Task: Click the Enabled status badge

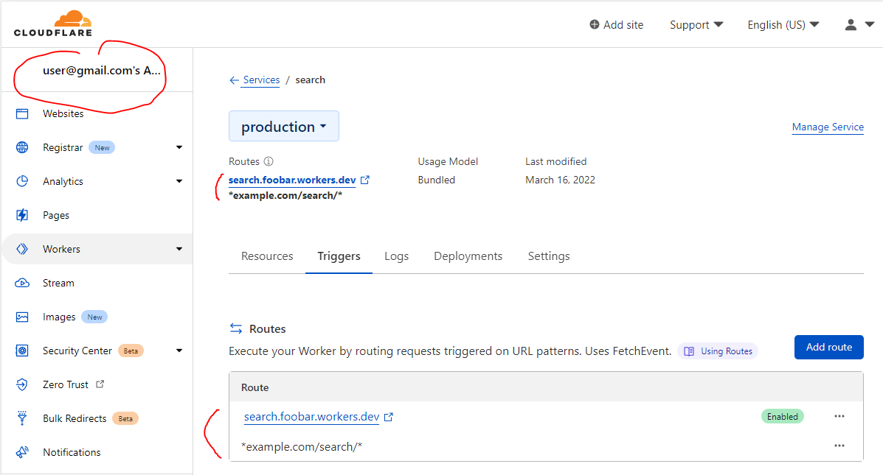Action: pos(782,417)
